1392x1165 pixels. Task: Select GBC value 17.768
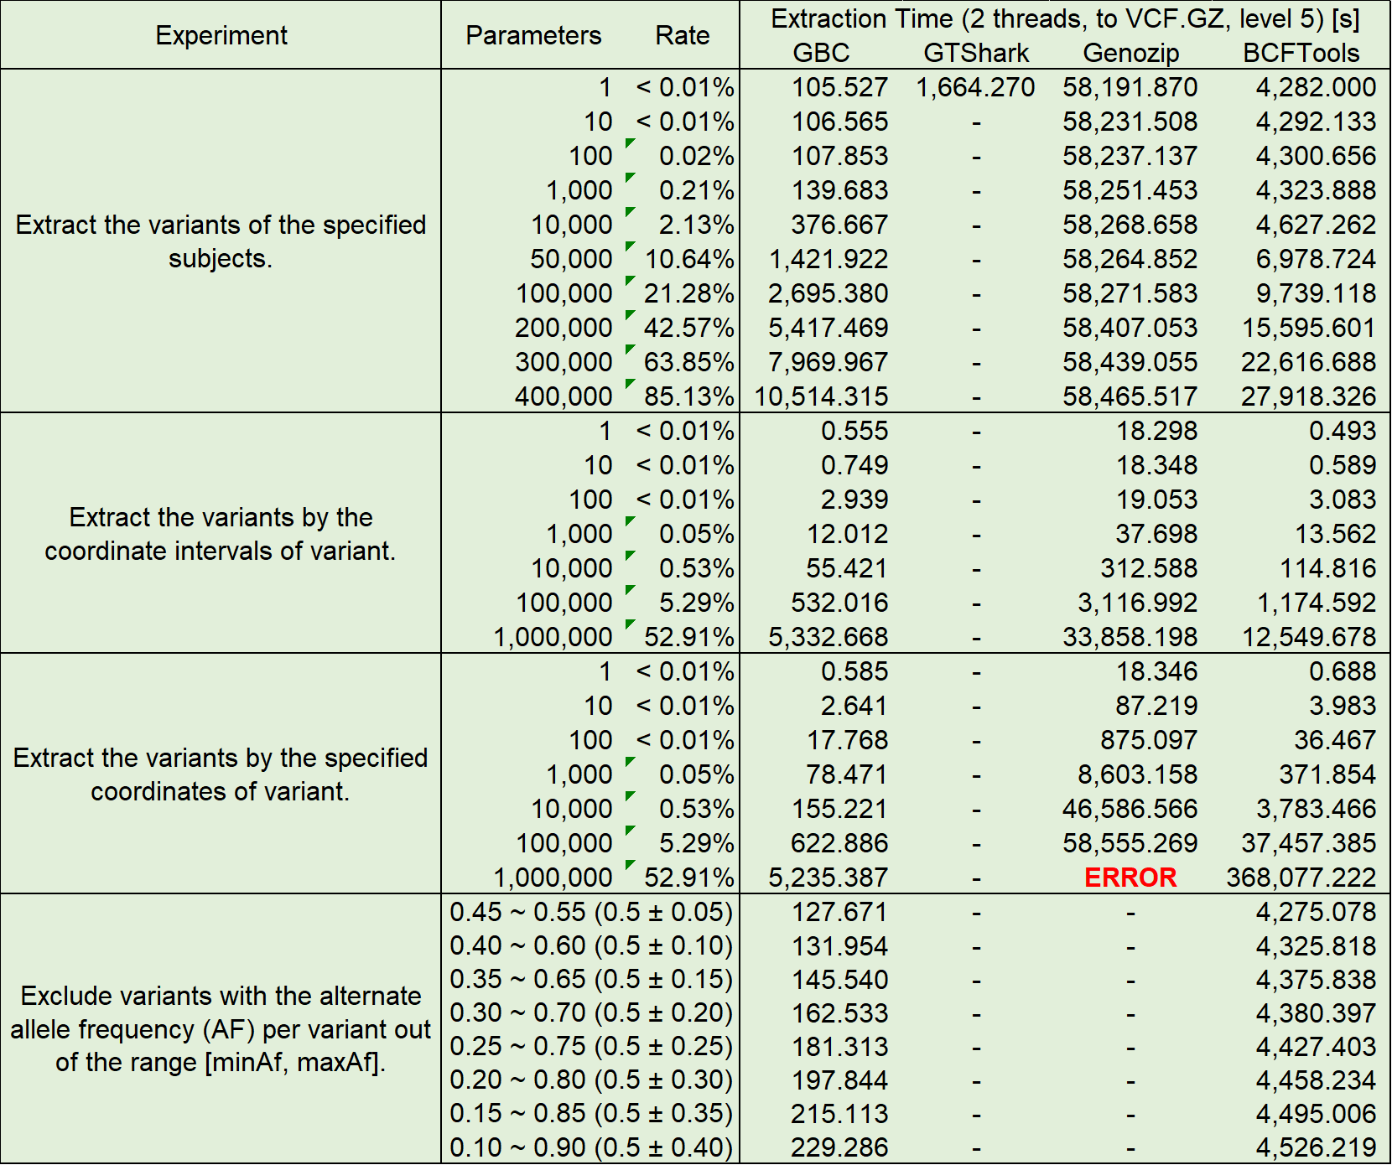click(847, 740)
